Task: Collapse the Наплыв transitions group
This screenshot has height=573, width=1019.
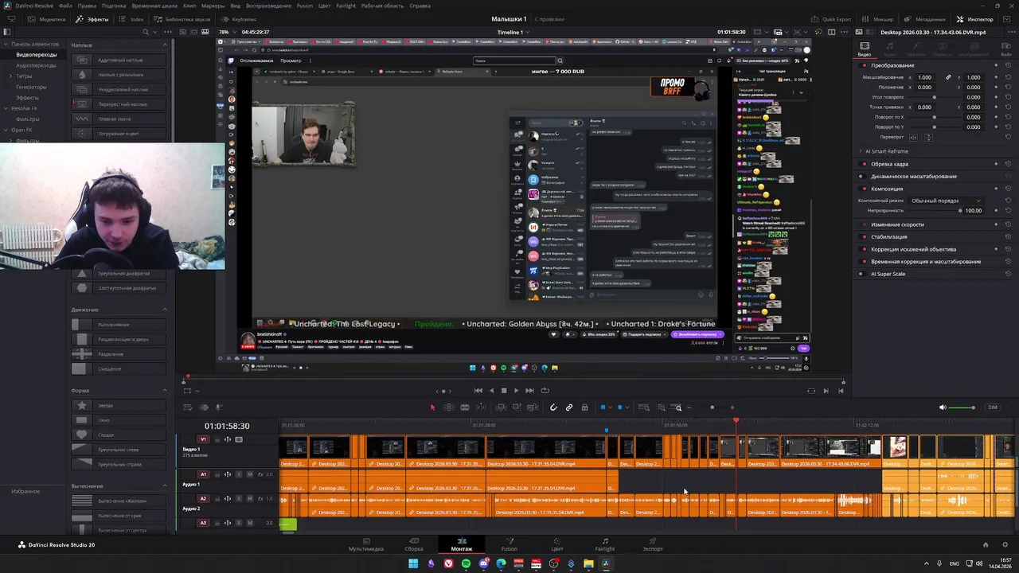Action: [x=165, y=45]
